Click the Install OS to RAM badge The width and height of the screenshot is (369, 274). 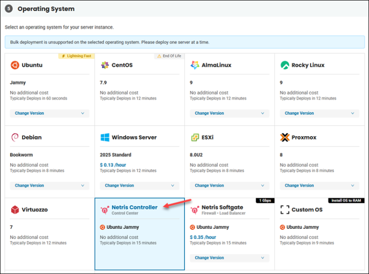tap(346, 200)
